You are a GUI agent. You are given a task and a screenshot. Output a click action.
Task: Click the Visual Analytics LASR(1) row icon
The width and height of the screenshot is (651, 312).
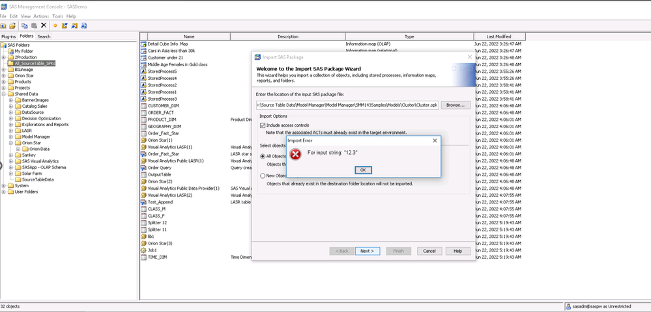pyautogui.click(x=143, y=147)
